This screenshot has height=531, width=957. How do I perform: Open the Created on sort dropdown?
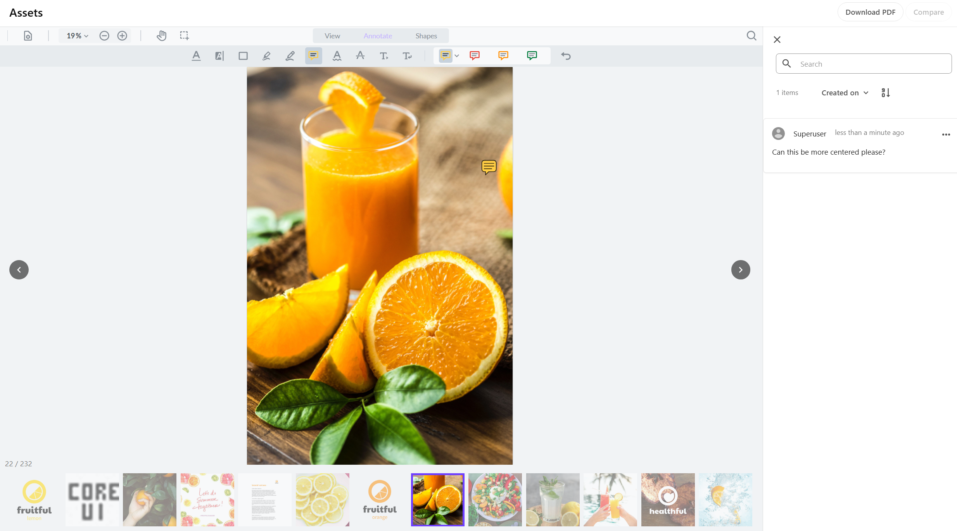844,92
